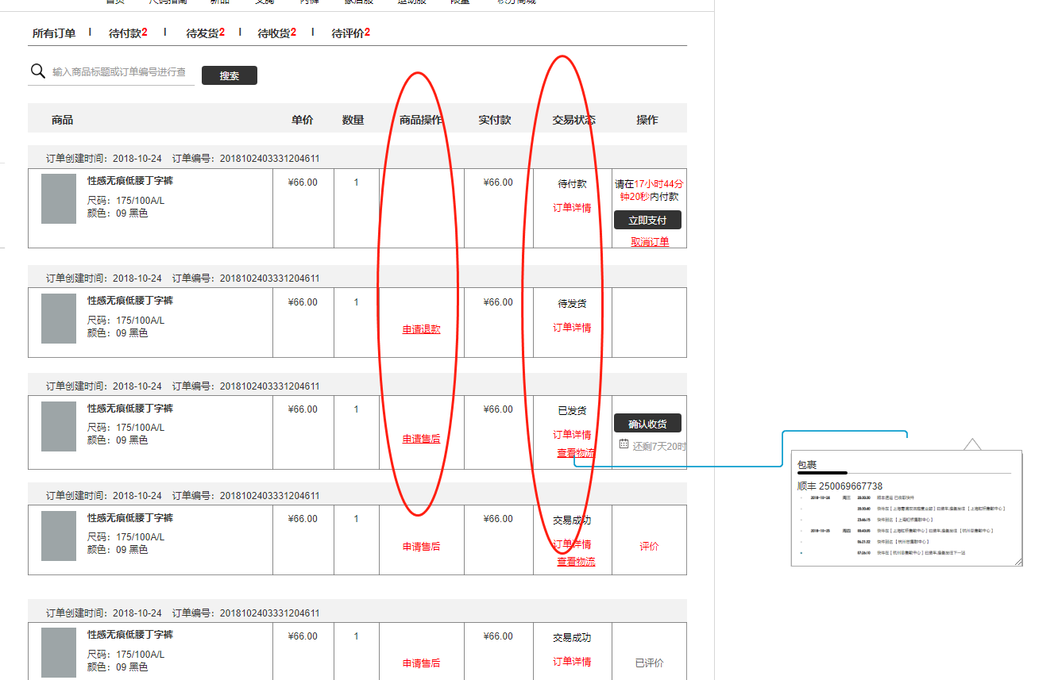Click the 待发货 status in the order table
Viewport: 1058px width, 680px height.
[572, 304]
